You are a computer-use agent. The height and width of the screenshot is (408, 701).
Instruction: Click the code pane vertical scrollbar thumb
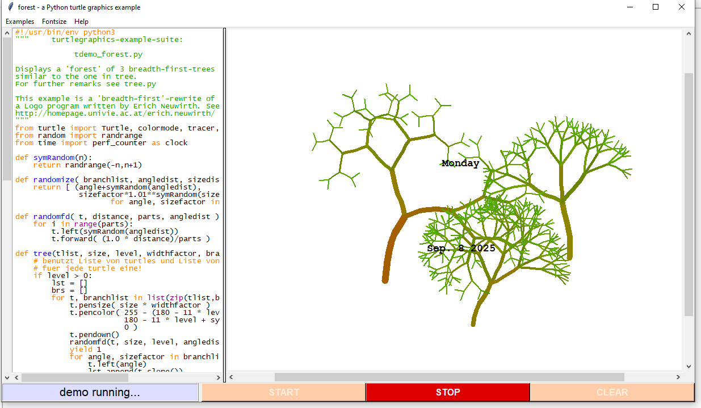(7, 108)
